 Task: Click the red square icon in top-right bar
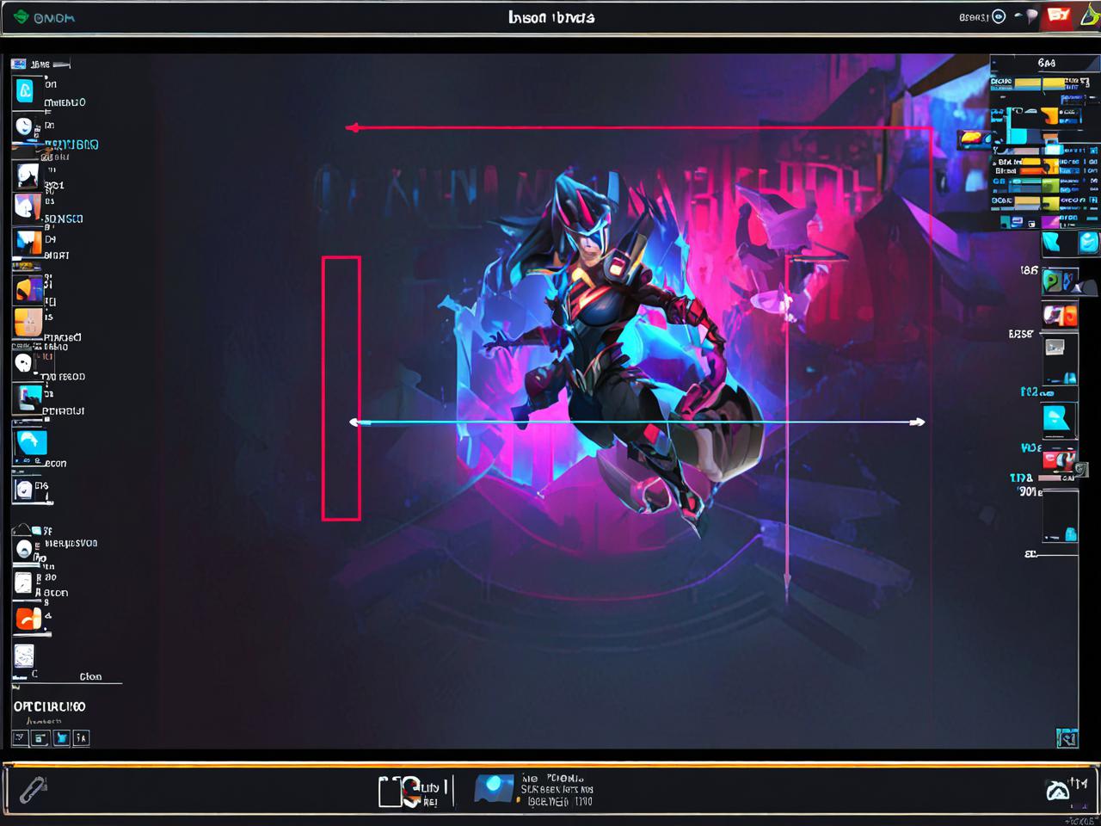[x=1057, y=15]
